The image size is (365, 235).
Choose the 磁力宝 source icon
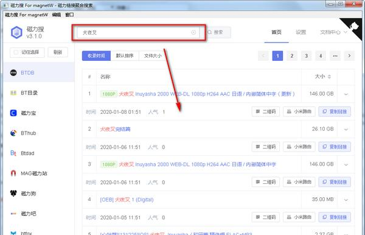point(13,113)
